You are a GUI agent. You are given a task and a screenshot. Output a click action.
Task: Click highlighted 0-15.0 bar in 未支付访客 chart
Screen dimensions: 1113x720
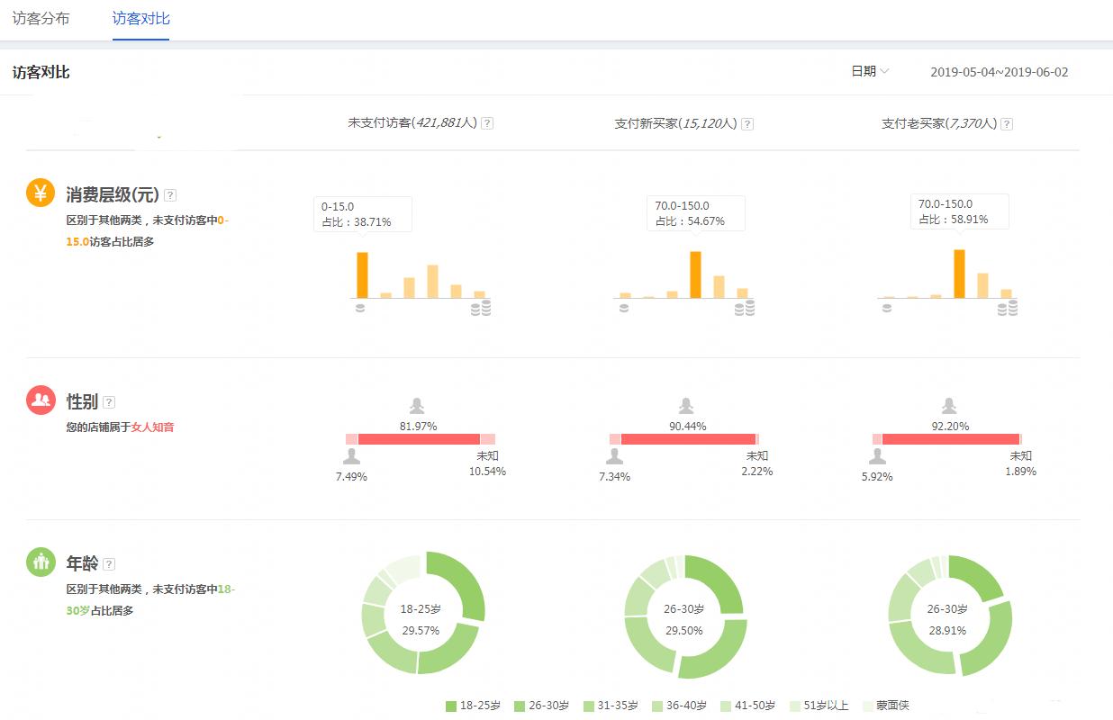point(362,274)
